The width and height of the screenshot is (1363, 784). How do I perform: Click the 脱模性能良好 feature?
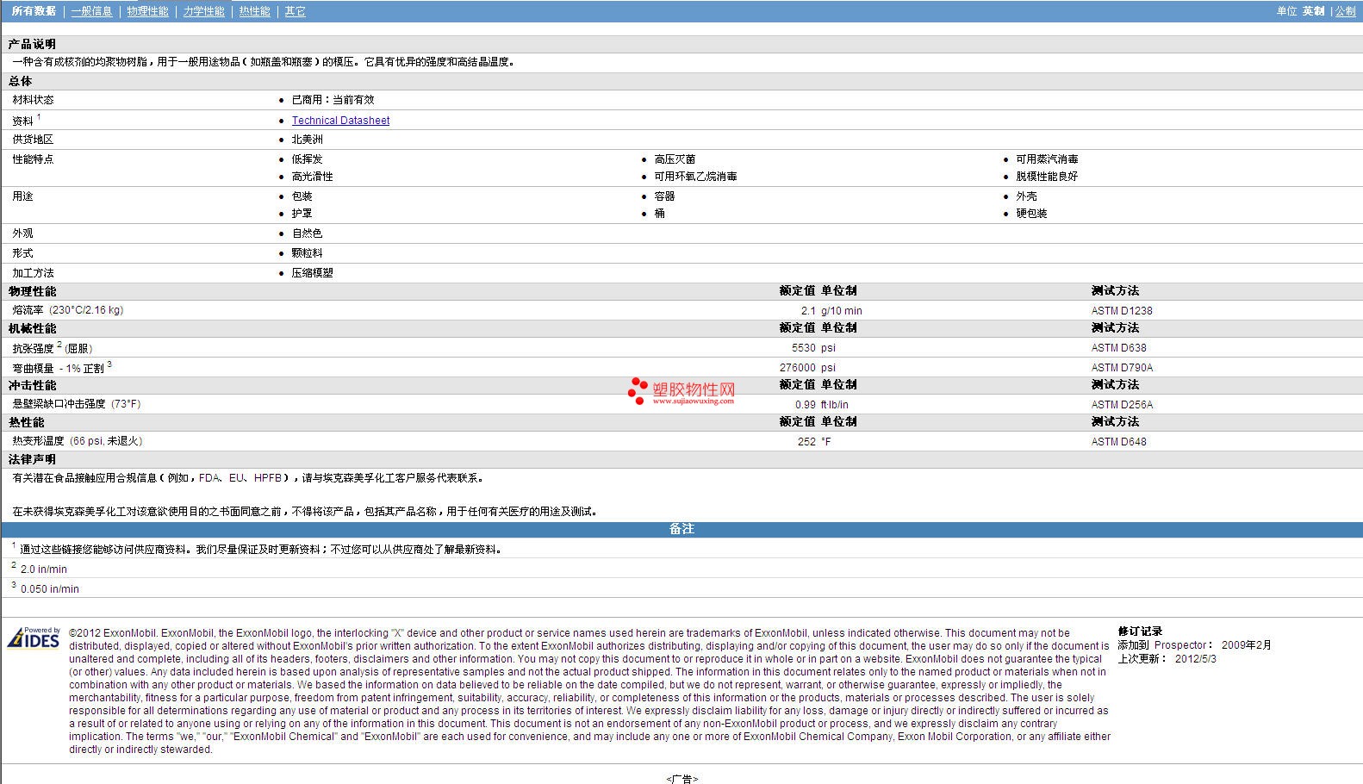pyautogui.click(x=1047, y=177)
